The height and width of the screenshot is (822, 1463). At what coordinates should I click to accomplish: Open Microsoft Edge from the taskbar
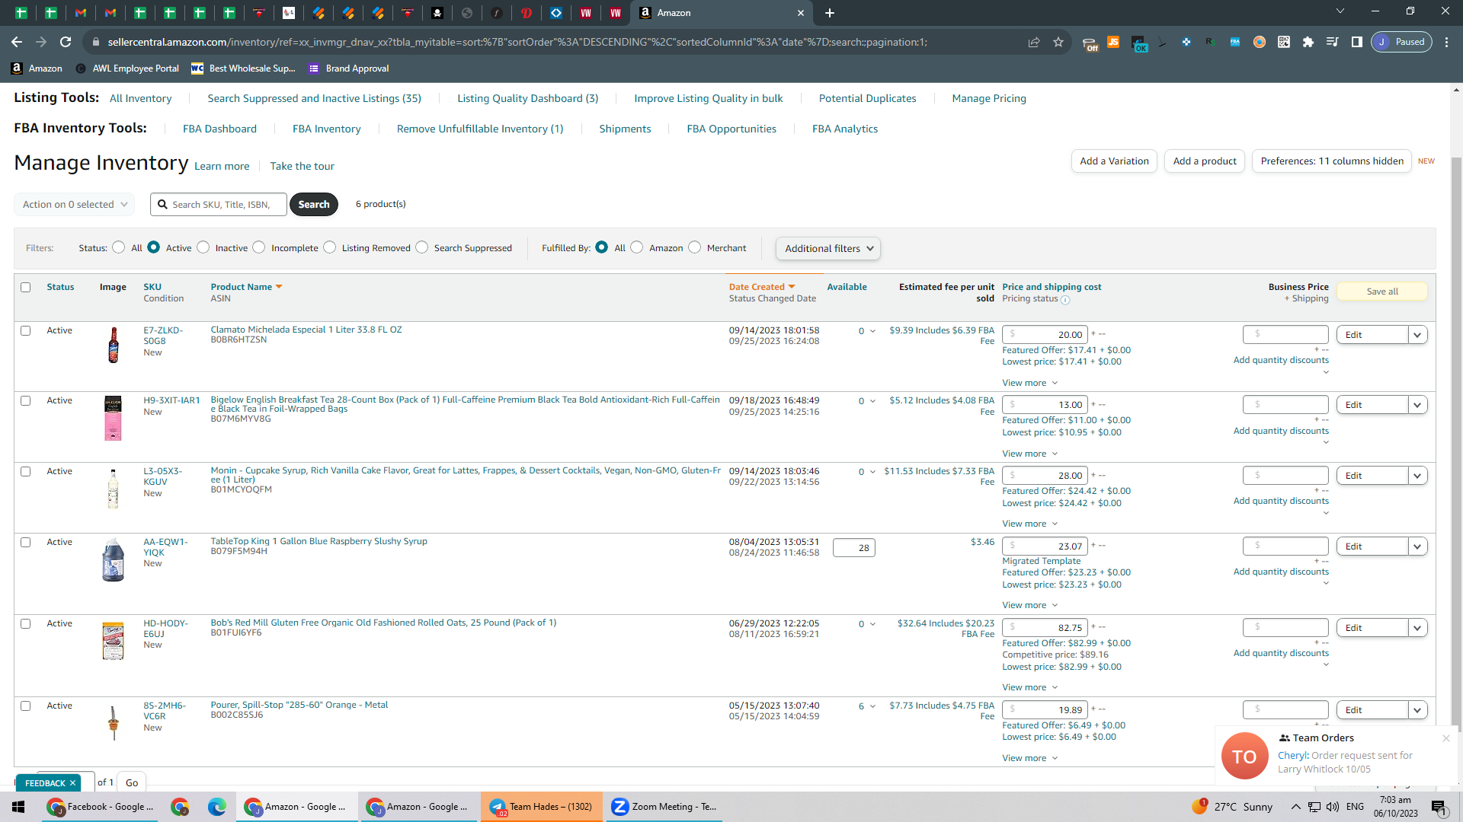click(x=217, y=807)
